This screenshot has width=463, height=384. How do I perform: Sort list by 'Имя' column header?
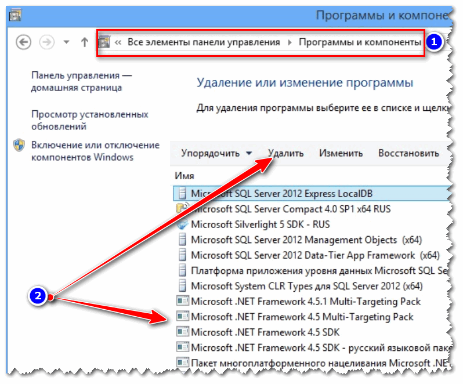pyautogui.click(x=185, y=176)
